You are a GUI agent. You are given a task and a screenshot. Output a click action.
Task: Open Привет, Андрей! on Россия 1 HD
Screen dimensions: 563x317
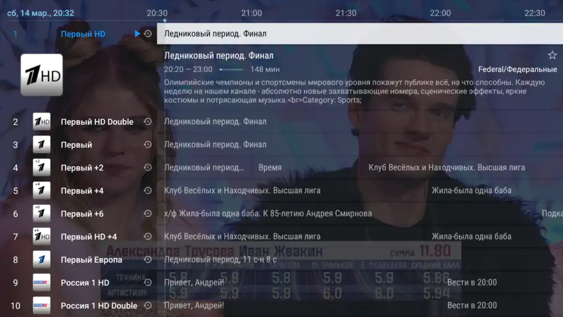194,282
